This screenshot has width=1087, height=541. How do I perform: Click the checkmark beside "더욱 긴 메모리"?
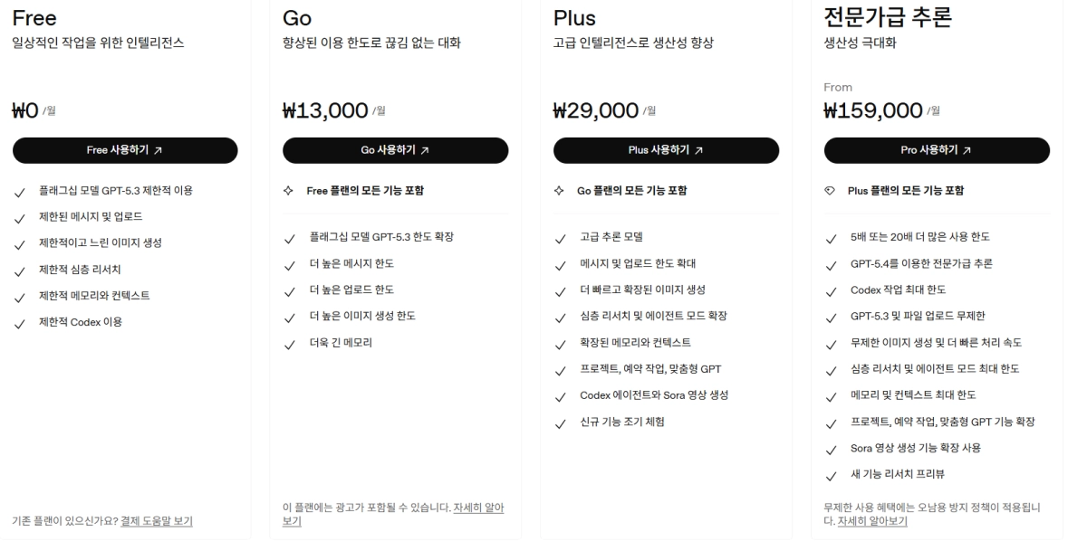point(292,342)
